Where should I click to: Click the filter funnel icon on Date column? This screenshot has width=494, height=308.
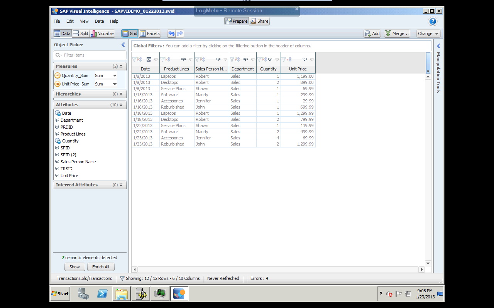134,59
